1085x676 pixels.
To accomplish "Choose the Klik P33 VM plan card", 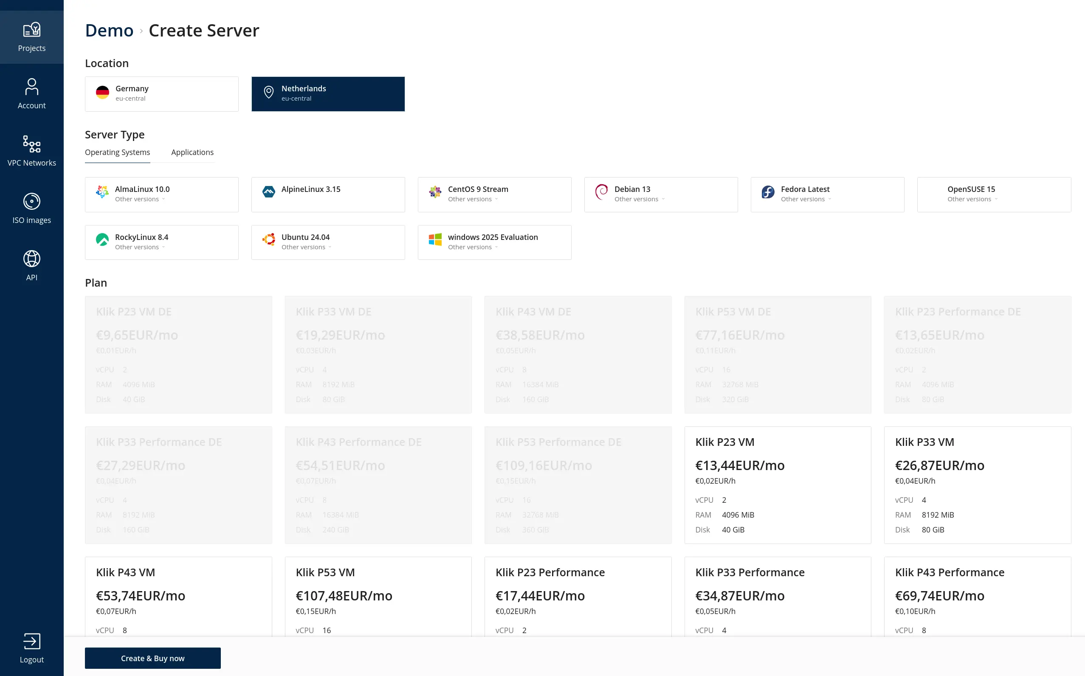I will (x=977, y=485).
